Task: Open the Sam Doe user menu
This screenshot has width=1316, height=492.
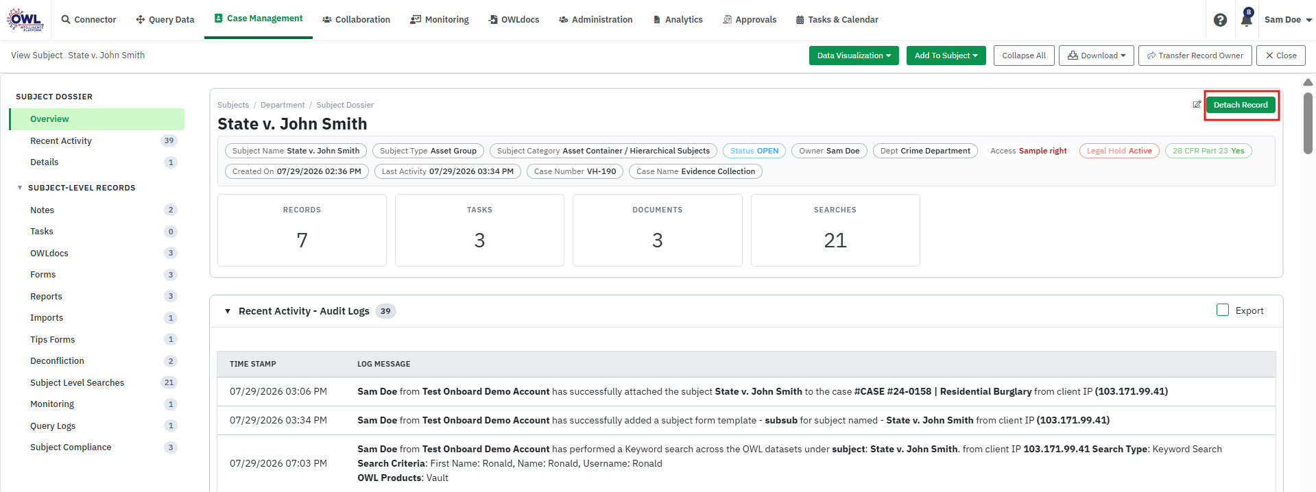Action: pos(1288,19)
